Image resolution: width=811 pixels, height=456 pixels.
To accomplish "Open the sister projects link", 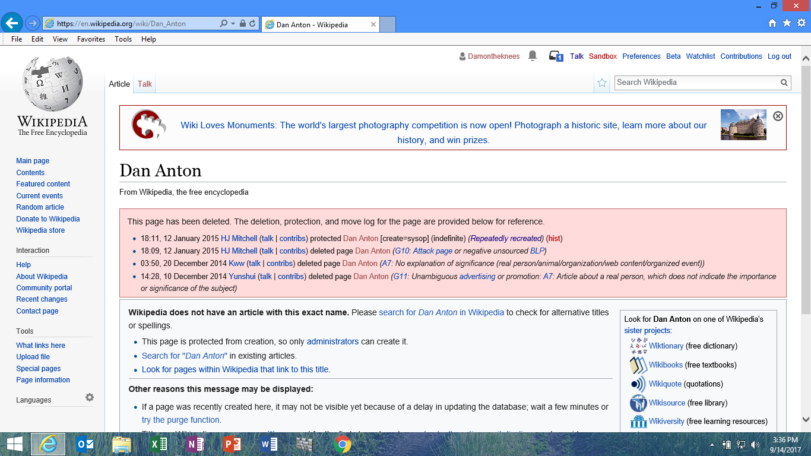I will 647,331.
